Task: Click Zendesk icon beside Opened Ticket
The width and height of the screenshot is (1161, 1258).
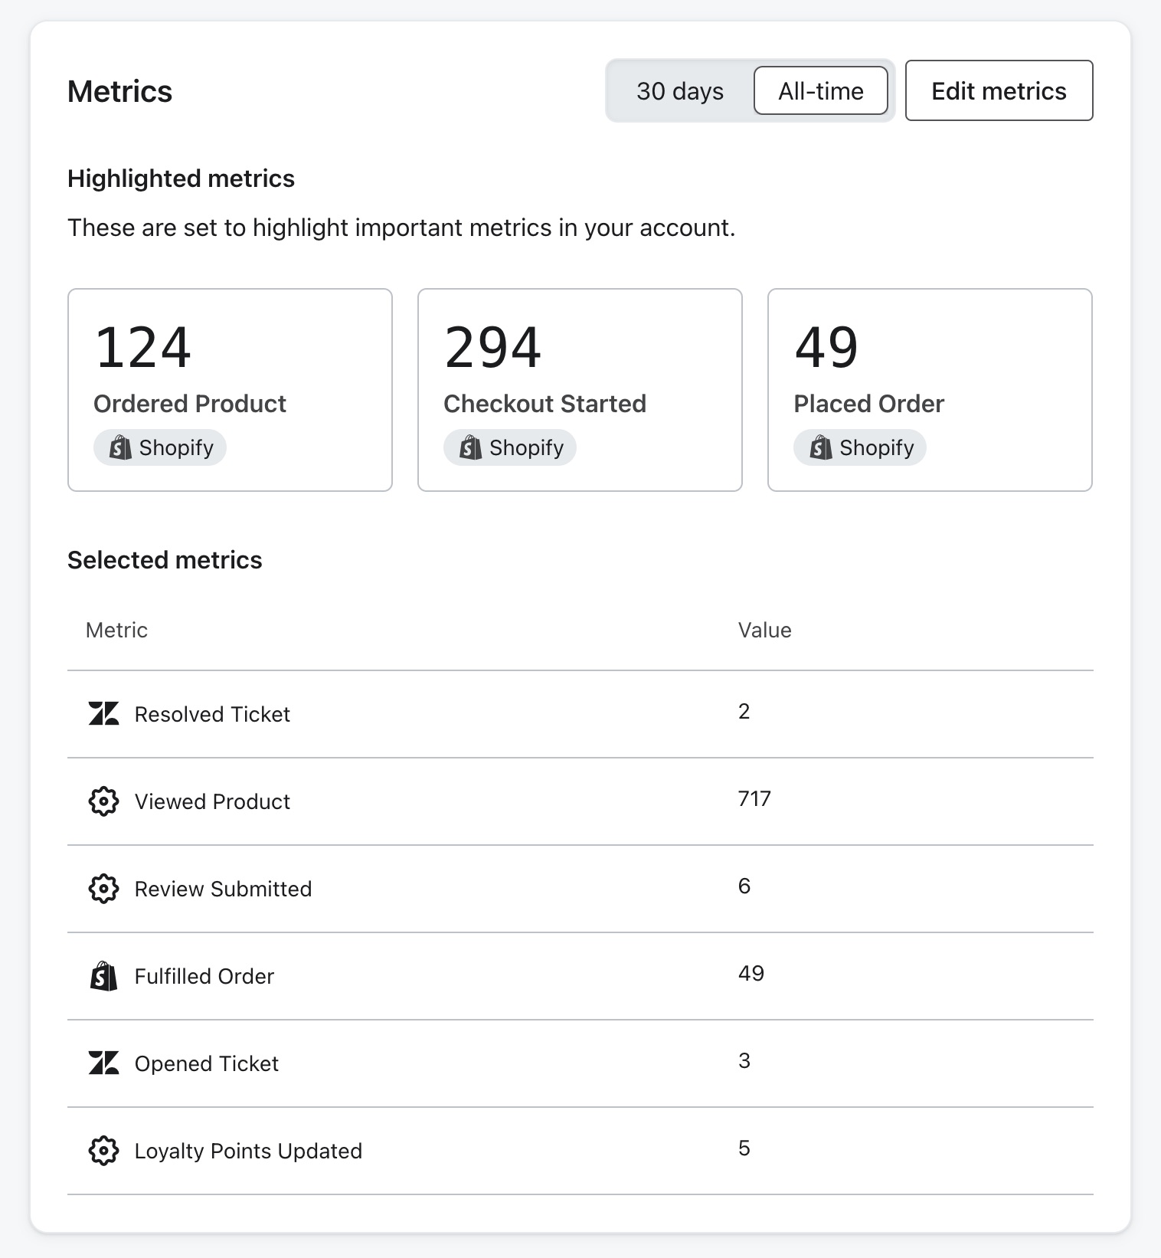Action: click(x=103, y=1063)
